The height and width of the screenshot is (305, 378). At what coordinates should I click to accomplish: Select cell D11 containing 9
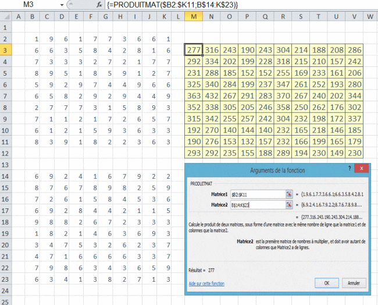pyautogui.click(x=62, y=142)
